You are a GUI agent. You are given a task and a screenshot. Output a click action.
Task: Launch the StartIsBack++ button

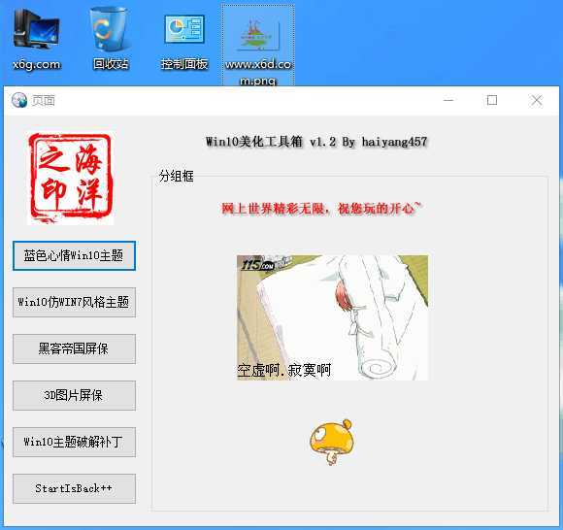74,488
